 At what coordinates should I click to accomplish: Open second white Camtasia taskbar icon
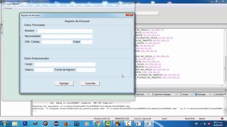[x=128, y=124]
